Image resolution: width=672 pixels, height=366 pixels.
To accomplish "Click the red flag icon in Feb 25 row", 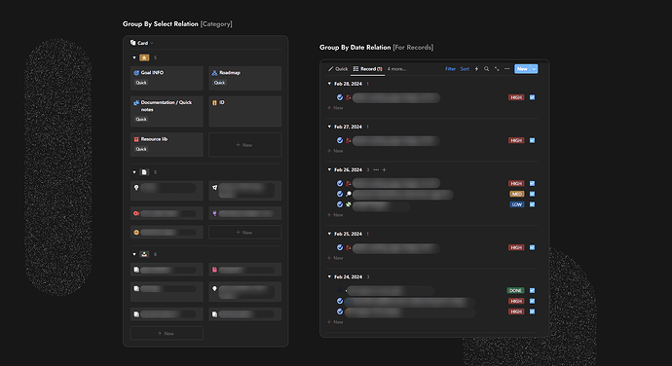I will (349, 247).
